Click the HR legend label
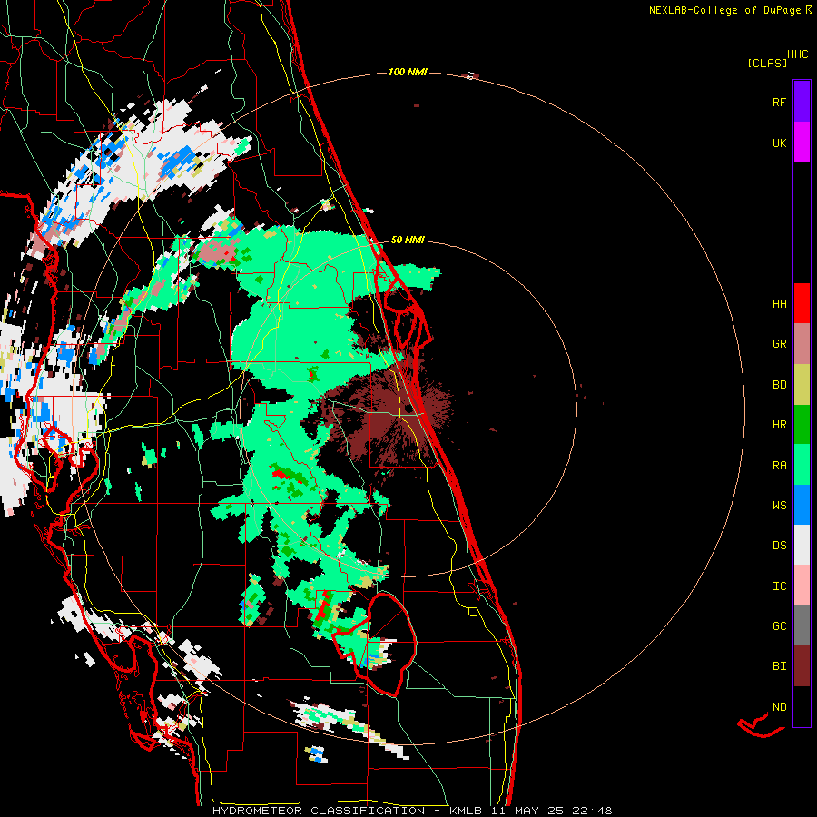 [x=779, y=425]
